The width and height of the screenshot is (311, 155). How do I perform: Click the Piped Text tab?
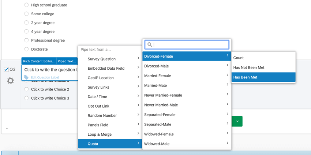pos(67,61)
